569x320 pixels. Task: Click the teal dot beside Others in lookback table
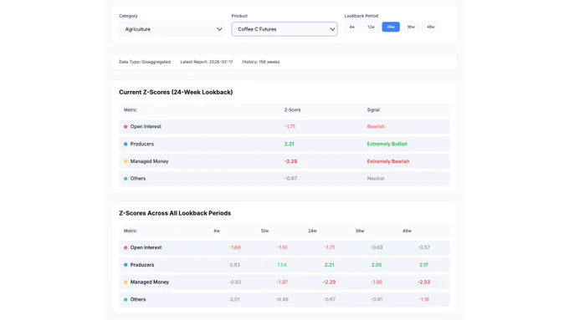(x=126, y=299)
